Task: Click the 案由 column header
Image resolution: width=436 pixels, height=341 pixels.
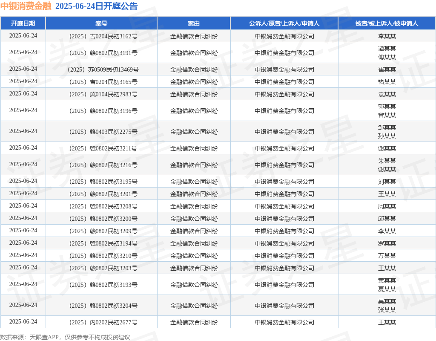Action: (x=194, y=23)
